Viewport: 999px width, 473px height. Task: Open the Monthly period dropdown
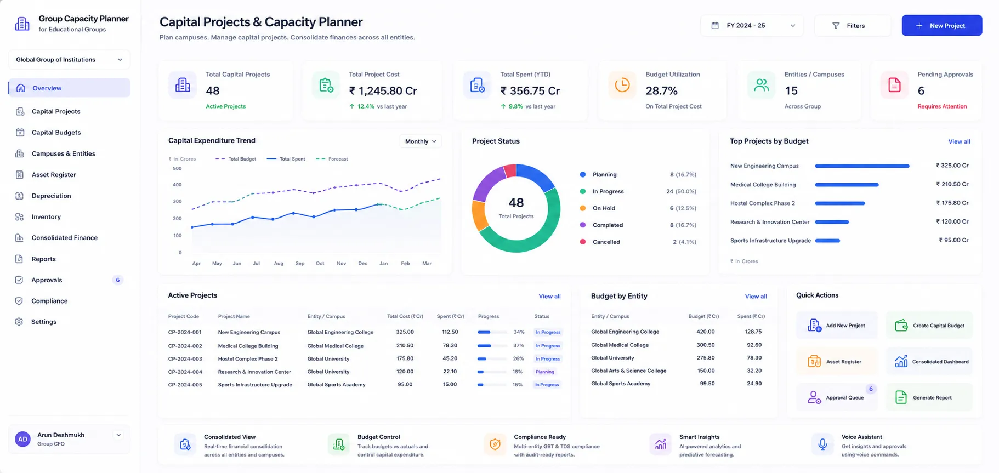(x=421, y=141)
